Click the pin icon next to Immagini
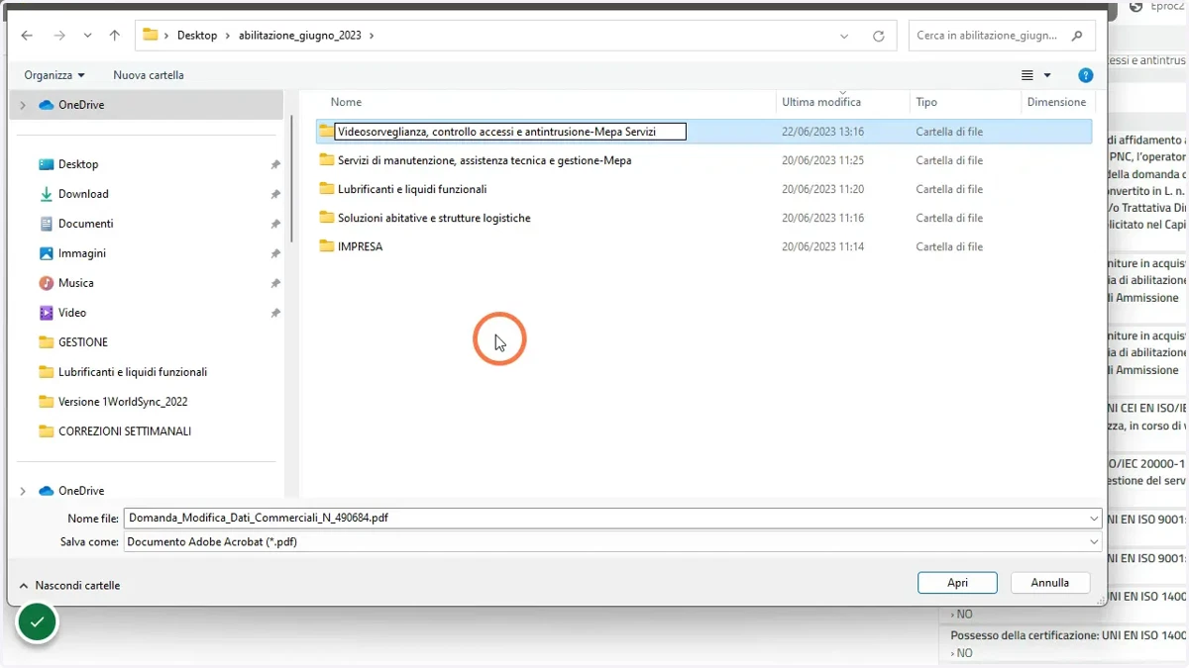Viewport: 1189px width, 668px height. (275, 254)
